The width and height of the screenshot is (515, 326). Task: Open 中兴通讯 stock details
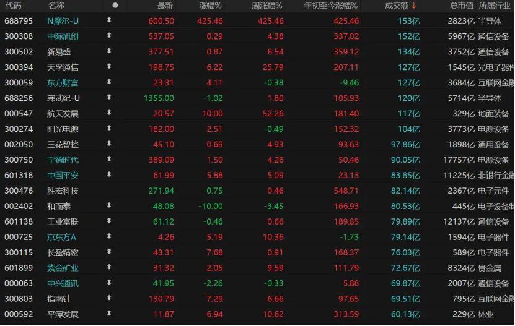(x=63, y=283)
